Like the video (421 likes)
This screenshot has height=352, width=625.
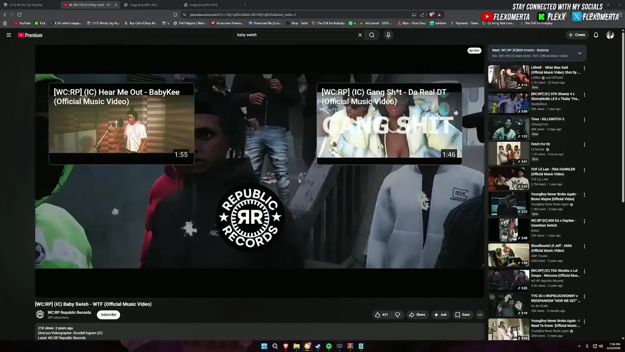click(381, 315)
